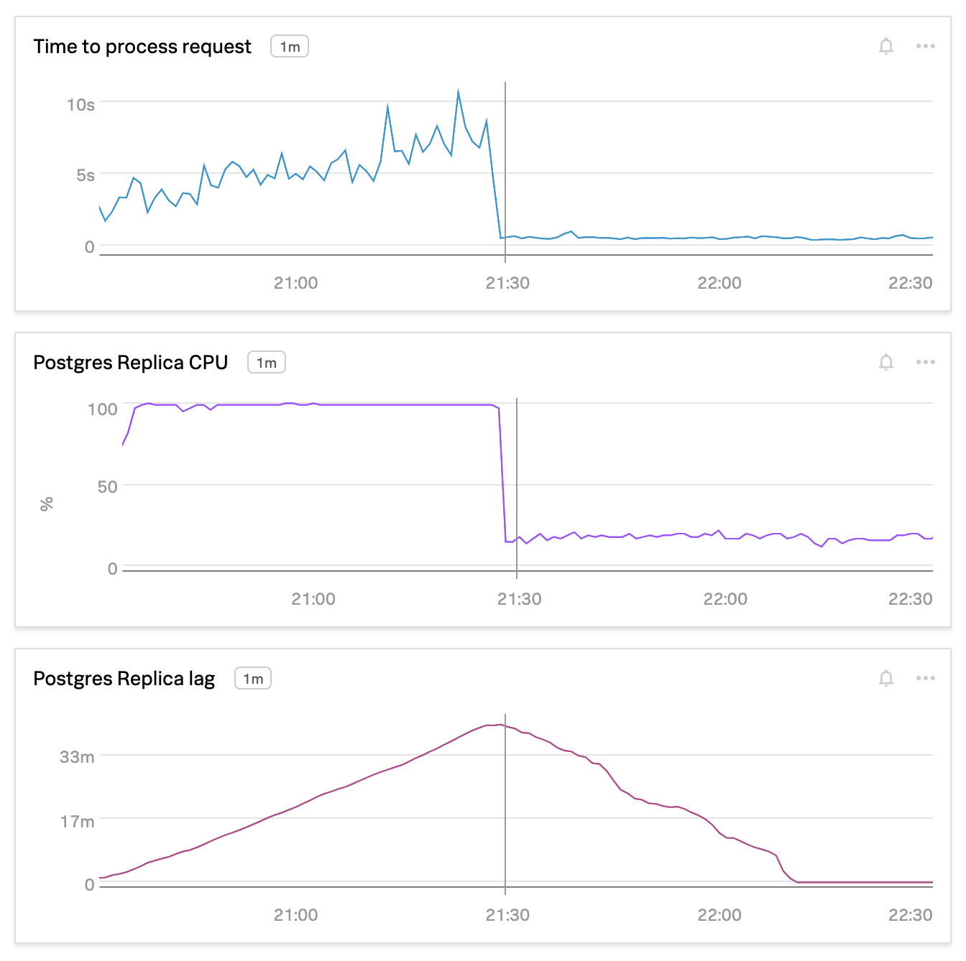Click the vertical cursor line on the CPU chart
Image resolution: width=966 pixels, height=961 pixels.
[517, 488]
